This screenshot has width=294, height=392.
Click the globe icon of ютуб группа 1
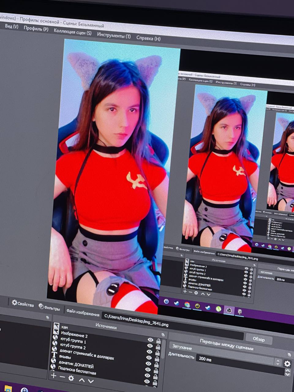(55, 337)
